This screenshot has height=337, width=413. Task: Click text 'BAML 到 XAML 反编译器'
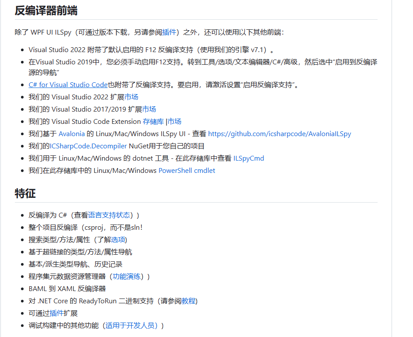67,289
